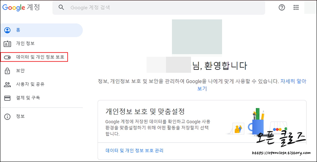Click the blurred profile picture
Screen dimensions: 317x162
pyautogui.click(x=197, y=37)
